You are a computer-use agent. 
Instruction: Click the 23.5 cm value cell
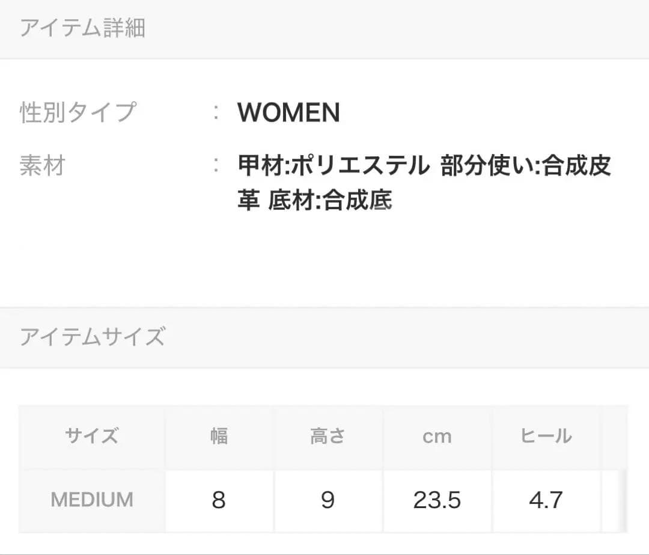click(x=437, y=500)
